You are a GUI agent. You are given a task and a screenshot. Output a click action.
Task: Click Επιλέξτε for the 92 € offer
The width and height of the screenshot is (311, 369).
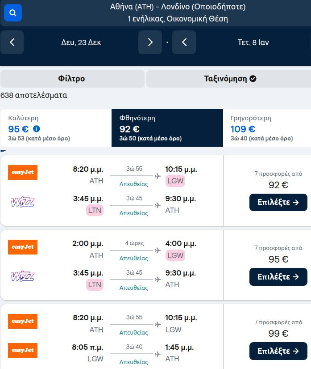coord(278,202)
